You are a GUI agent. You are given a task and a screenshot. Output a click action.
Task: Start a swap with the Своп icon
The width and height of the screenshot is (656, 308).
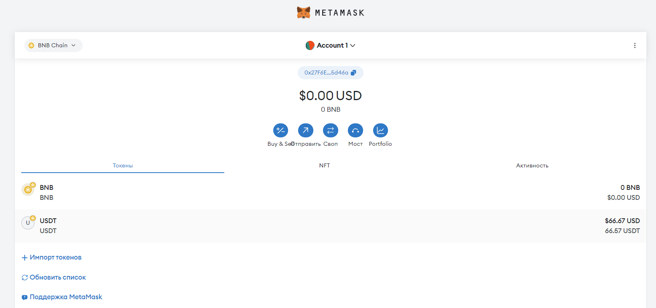tap(331, 131)
